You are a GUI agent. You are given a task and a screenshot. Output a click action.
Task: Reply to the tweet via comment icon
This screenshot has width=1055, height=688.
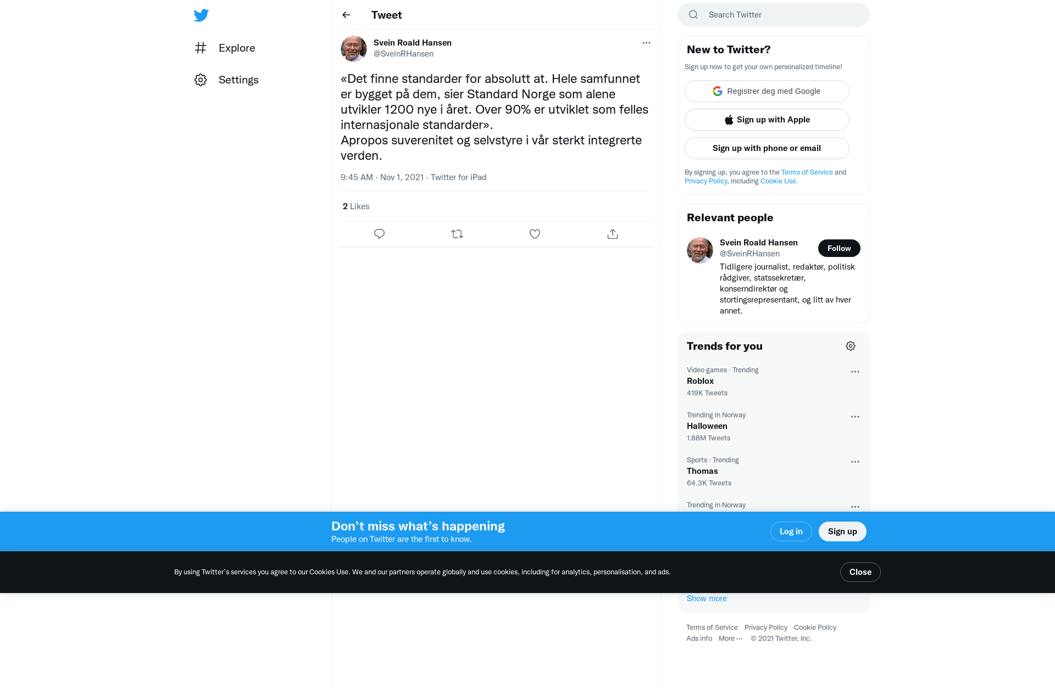tap(379, 234)
